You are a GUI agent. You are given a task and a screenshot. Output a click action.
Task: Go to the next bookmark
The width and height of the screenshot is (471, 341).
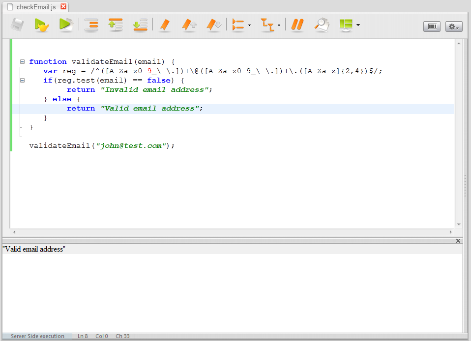point(214,25)
